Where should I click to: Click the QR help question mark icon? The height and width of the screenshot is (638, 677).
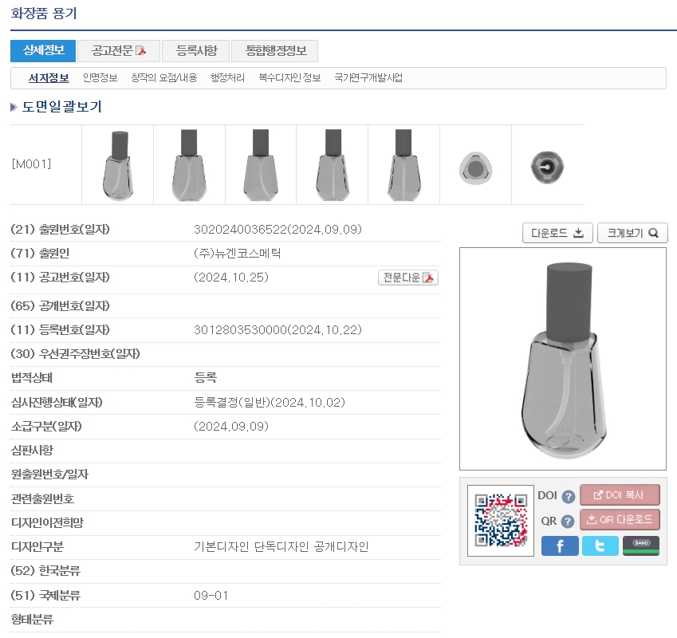click(568, 522)
